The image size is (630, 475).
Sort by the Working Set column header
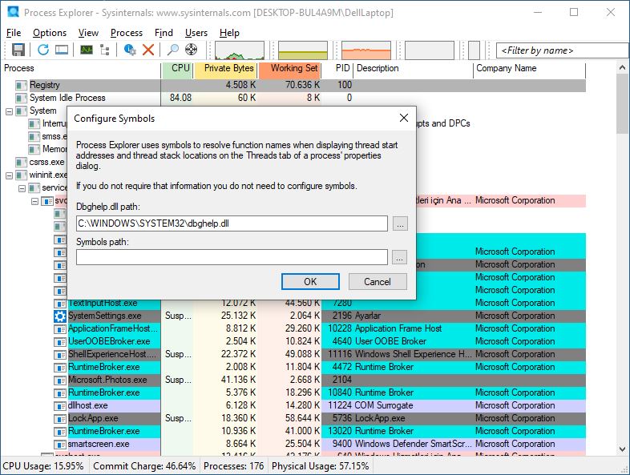(289, 69)
